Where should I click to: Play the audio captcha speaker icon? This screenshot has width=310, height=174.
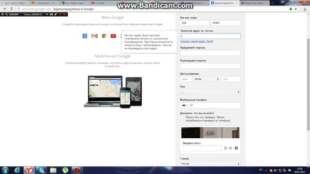pyautogui.click(x=231, y=148)
